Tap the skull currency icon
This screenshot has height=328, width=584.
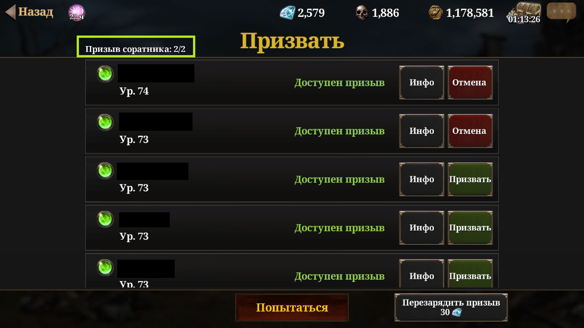(361, 13)
